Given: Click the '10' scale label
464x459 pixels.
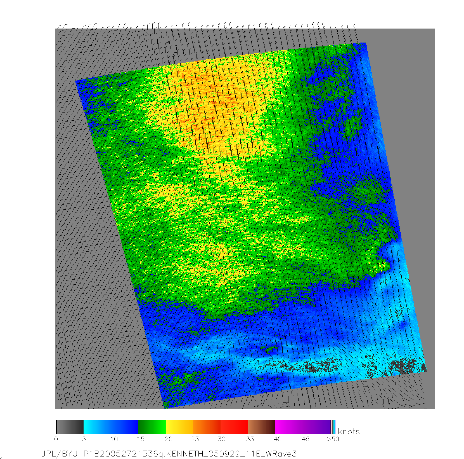Looking at the screenshot, I should 114,439.
